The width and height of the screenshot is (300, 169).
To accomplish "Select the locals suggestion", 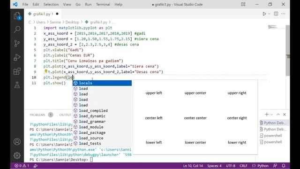I will point(102,83).
